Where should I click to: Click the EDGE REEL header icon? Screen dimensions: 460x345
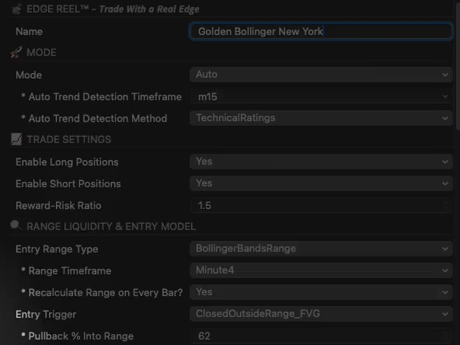pos(17,9)
